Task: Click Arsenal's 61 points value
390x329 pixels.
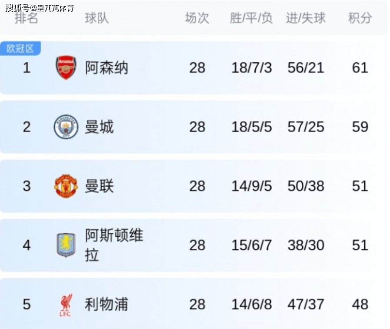Action: click(x=360, y=68)
